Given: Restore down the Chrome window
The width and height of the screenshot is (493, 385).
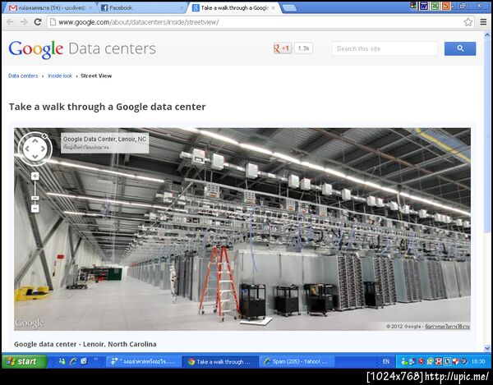Looking at the screenshot, I should [x=463, y=6].
